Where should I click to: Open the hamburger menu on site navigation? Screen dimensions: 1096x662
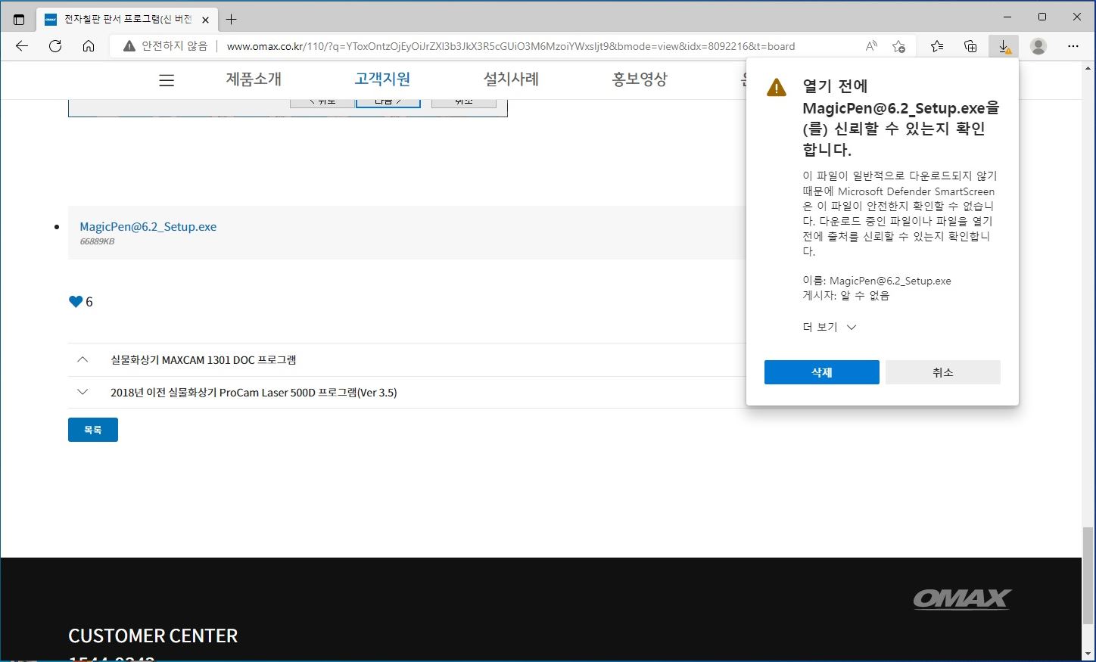[167, 80]
